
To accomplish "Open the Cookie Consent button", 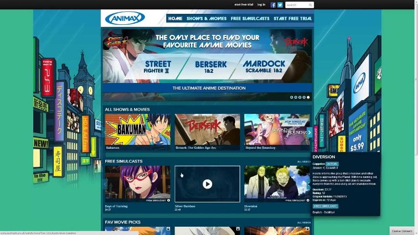I will point(402,231).
